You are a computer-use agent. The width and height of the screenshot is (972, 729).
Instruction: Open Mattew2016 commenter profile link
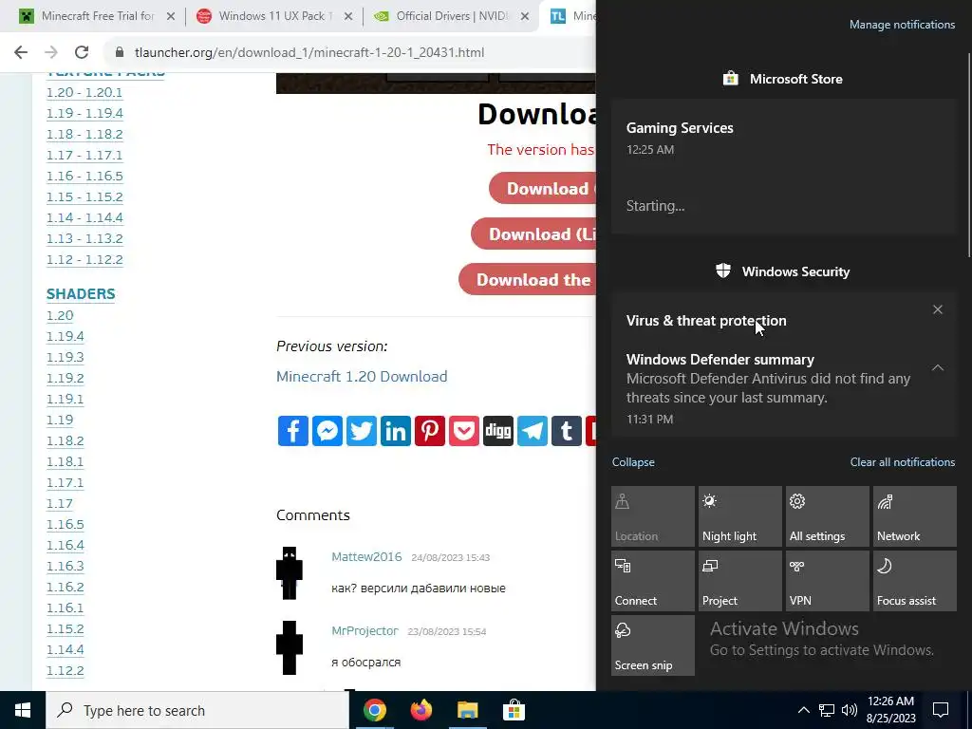point(366,556)
